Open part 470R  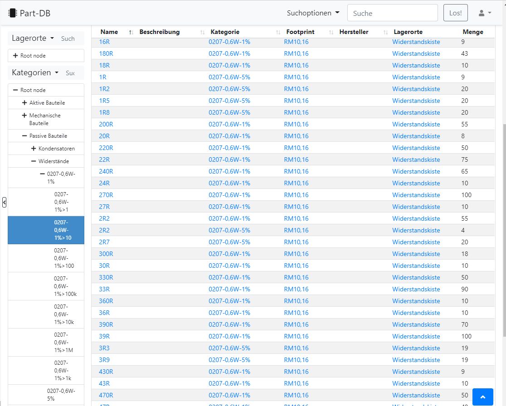106,395
